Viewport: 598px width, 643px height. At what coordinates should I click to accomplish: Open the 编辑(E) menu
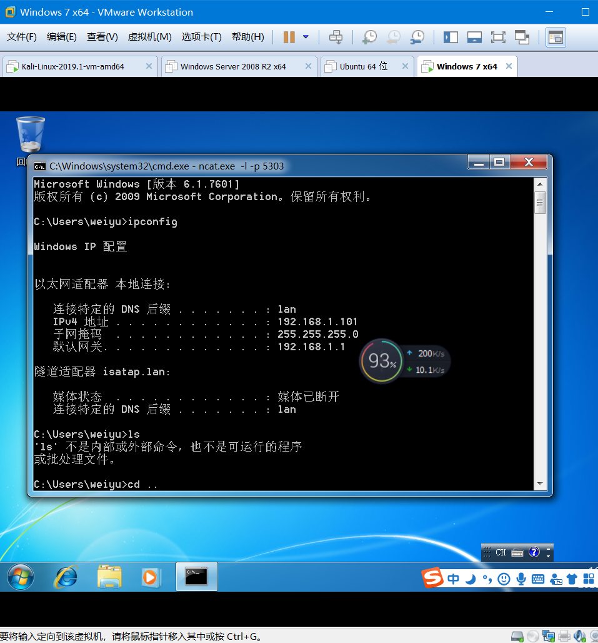[61, 37]
